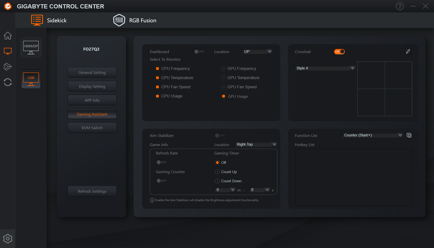Viewport: 434px width, 248px height.
Task: Open the performance arrow sidebar icon
Action: pos(7,67)
